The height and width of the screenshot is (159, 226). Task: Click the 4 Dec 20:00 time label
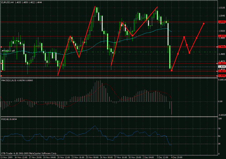pyautogui.click(x=177, y=157)
